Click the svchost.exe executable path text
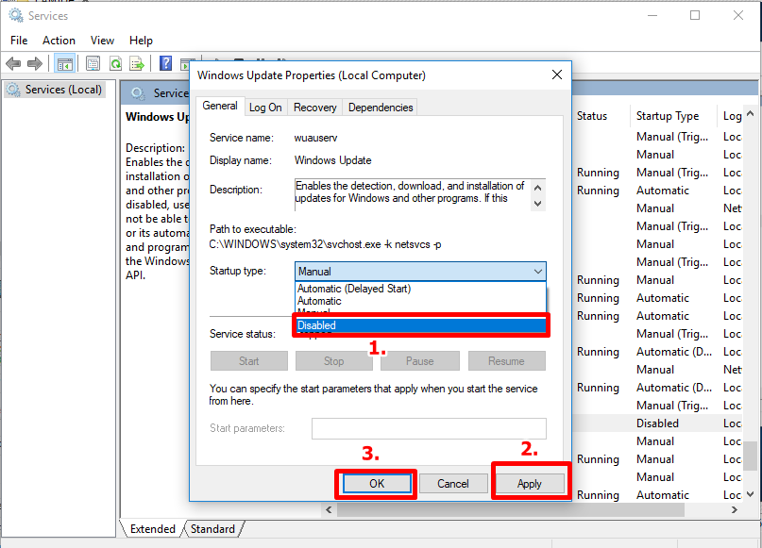The height and width of the screenshot is (548, 762). tap(325, 244)
